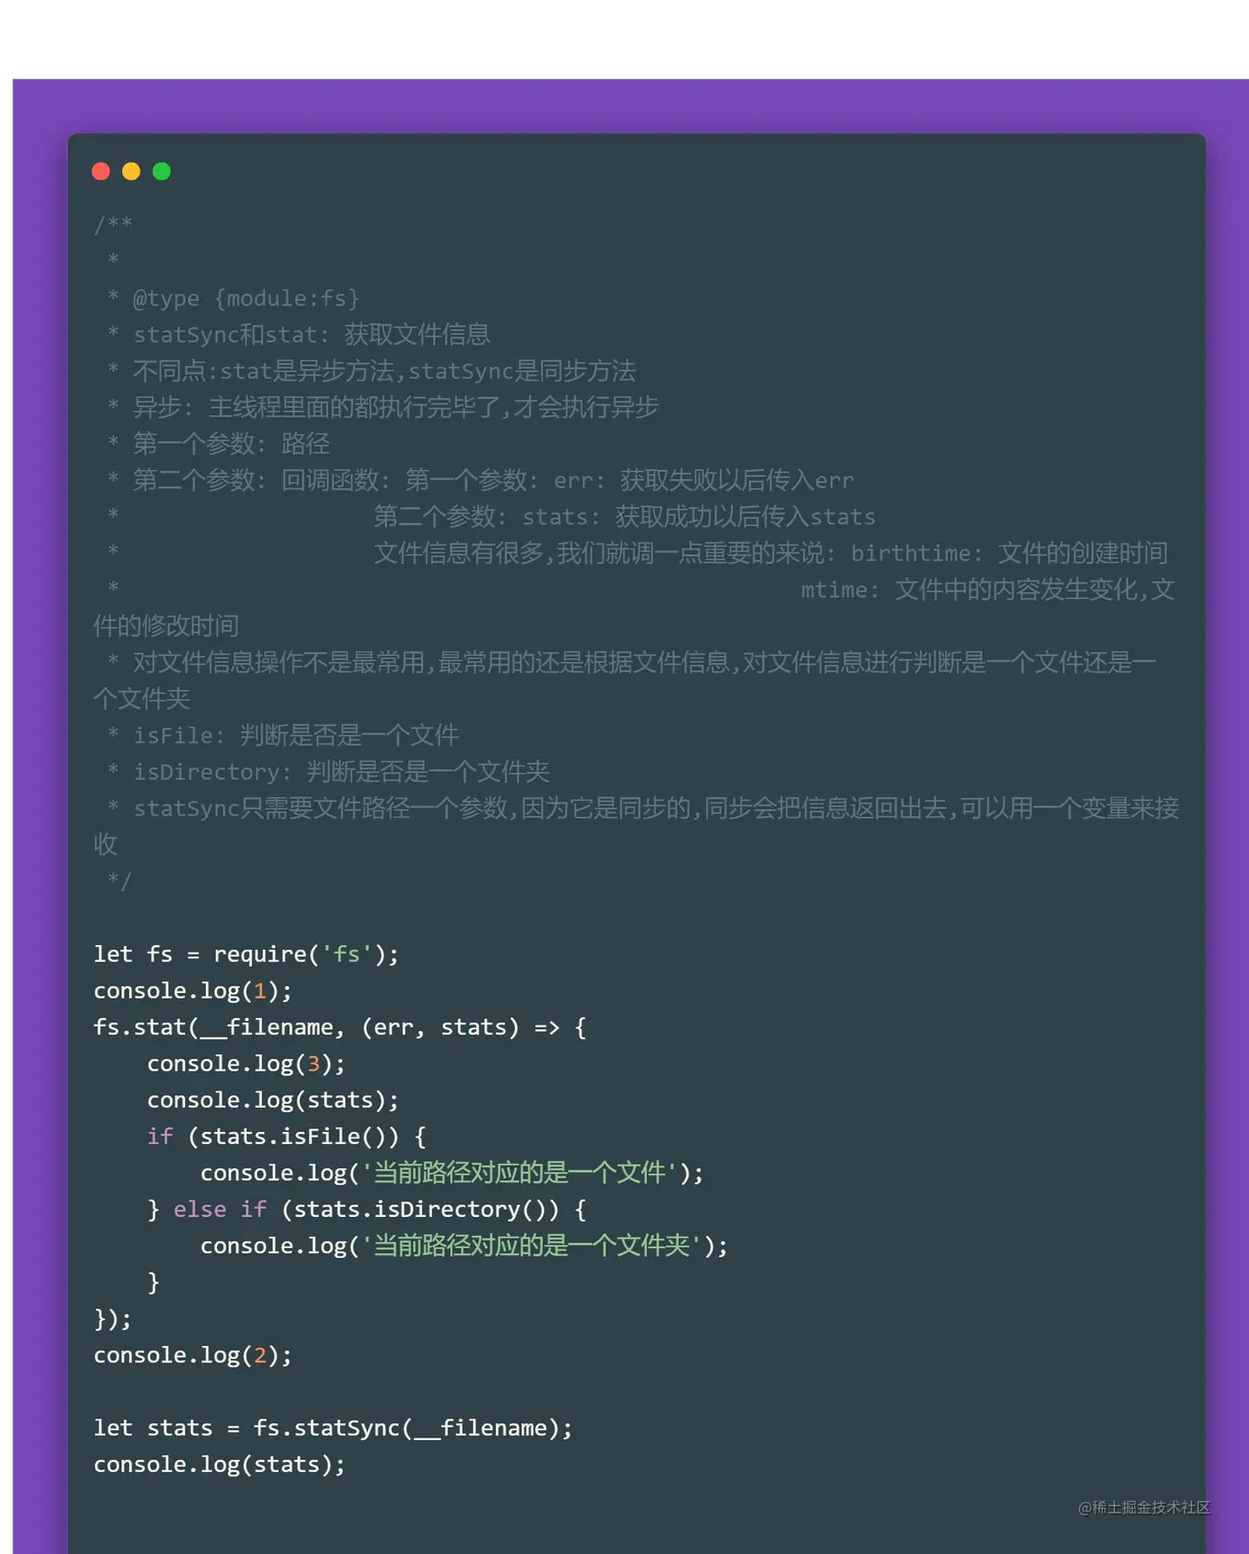Image resolution: width=1249 pixels, height=1554 pixels.
Task: Click the opening /** comment marker
Action: 113,224
